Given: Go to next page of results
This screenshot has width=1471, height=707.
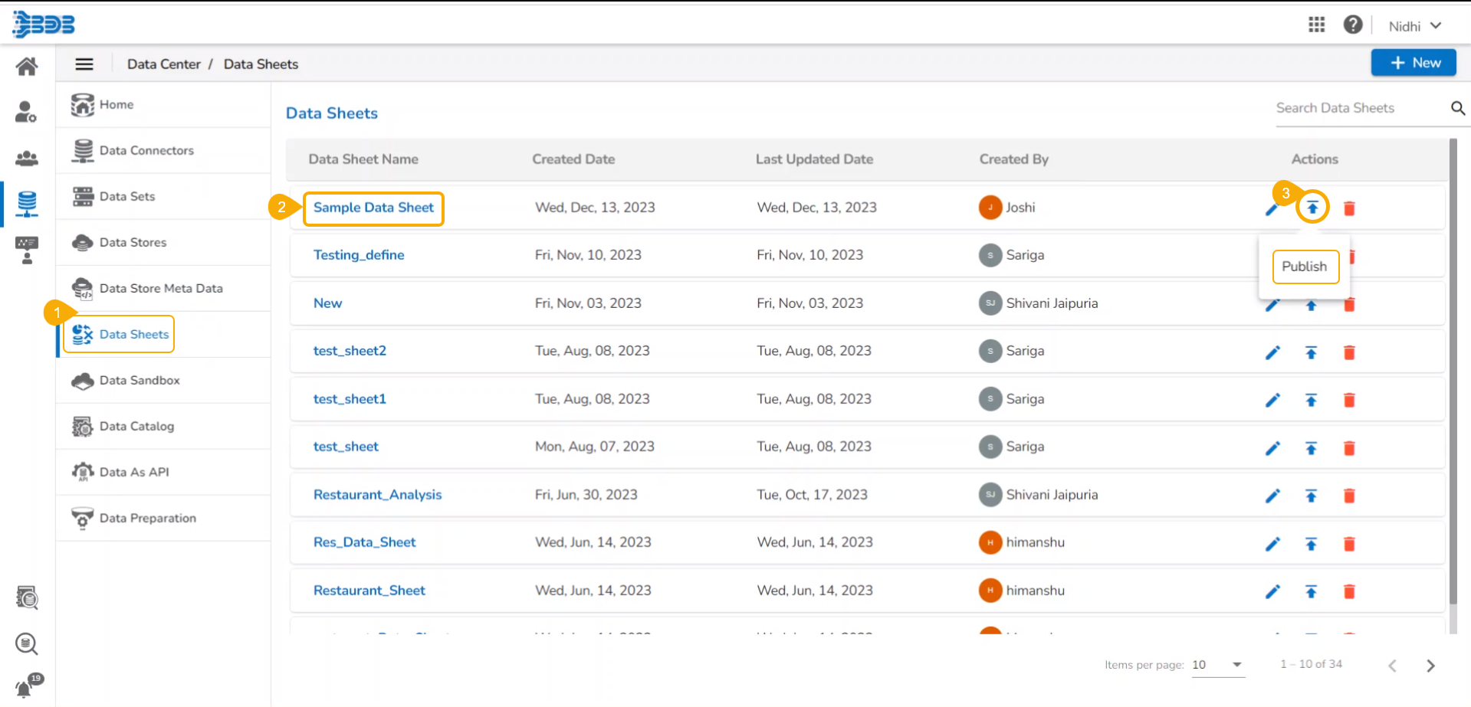Looking at the screenshot, I should (1430, 666).
